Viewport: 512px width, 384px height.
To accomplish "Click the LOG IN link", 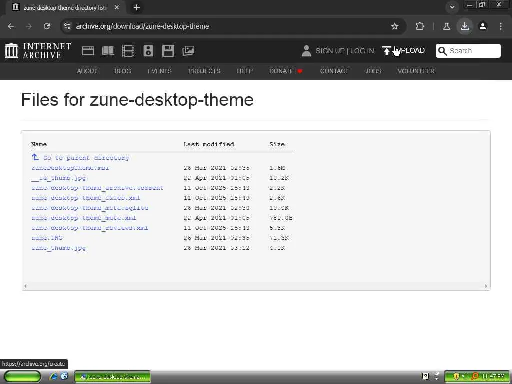I will click(362, 51).
